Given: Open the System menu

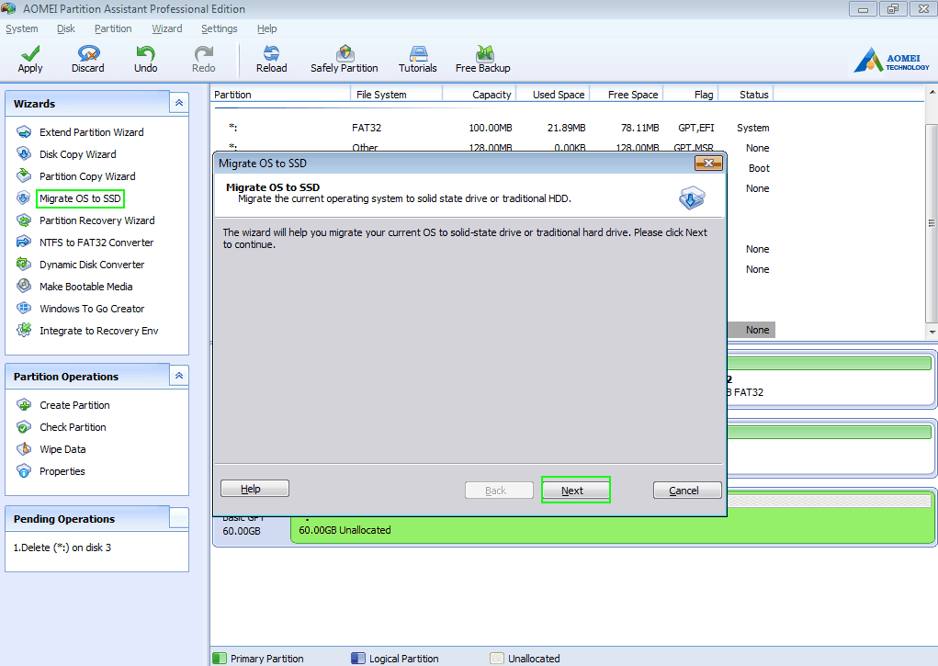Looking at the screenshot, I should tap(21, 28).
